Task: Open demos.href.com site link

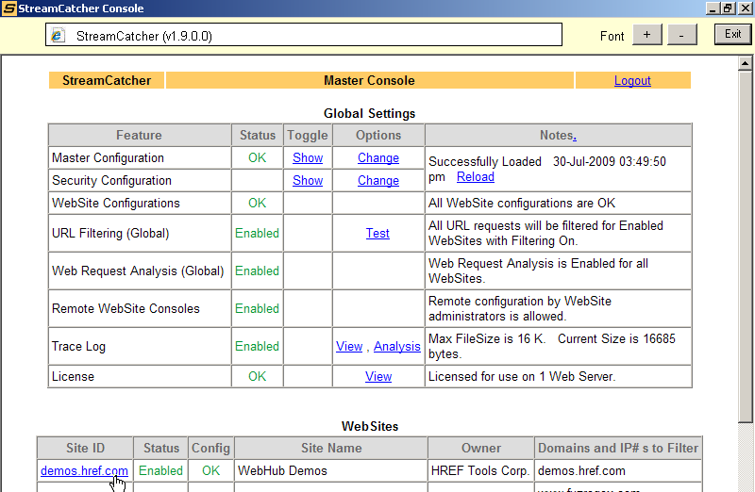Action: tap(84, 471)
